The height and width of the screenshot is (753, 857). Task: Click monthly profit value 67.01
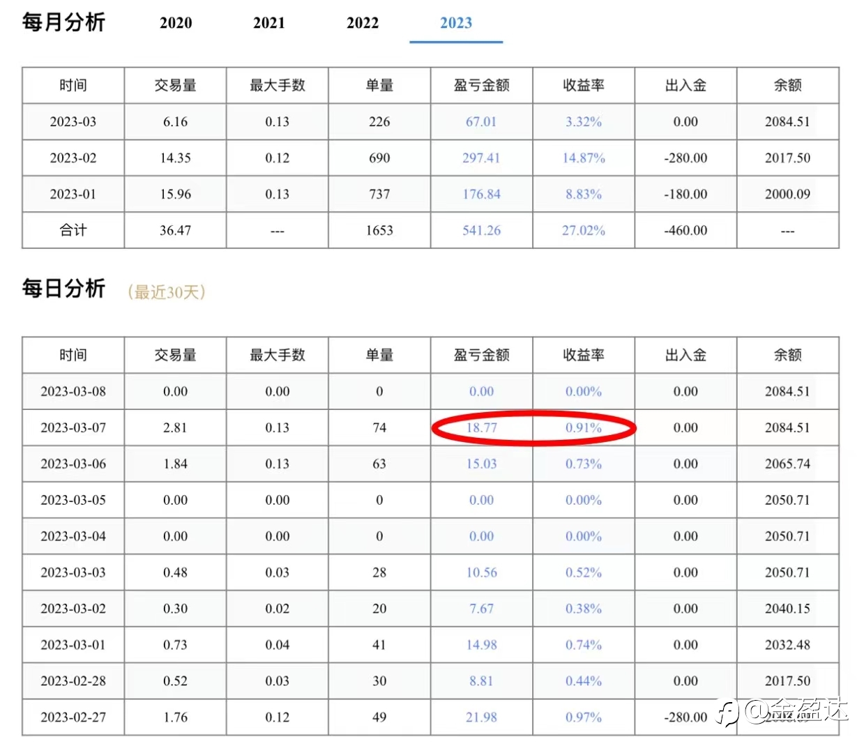(x=481, y=122)
